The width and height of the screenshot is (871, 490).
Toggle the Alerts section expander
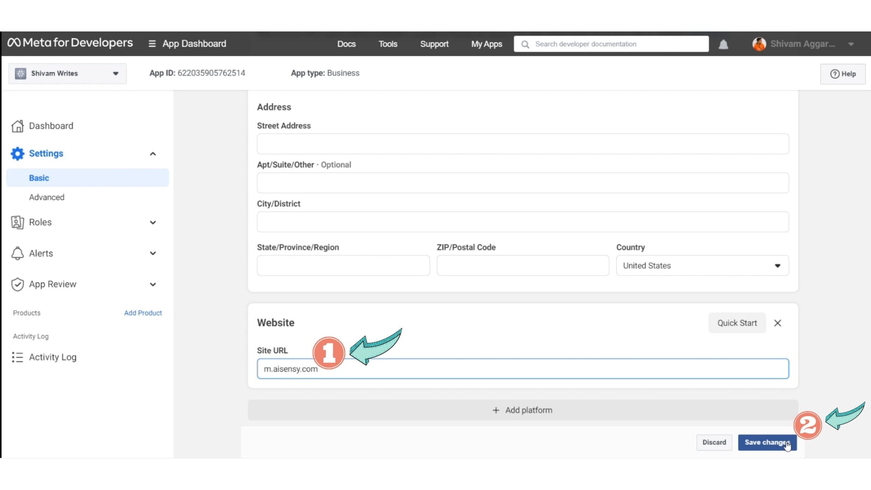(x=152, y=253)
